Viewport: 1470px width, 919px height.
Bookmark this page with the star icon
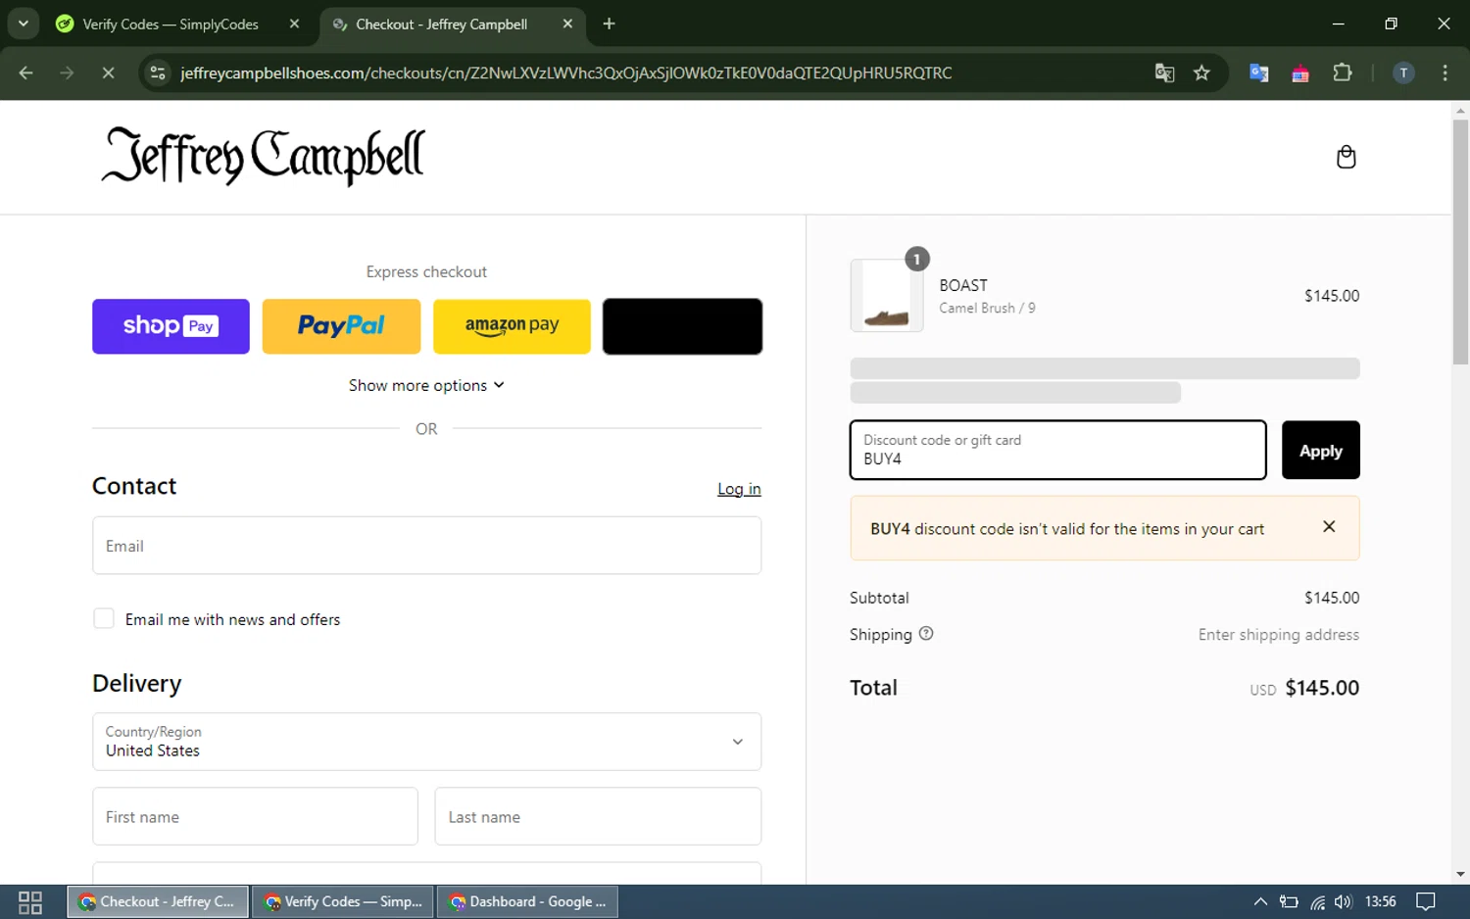pos(1201,73)
